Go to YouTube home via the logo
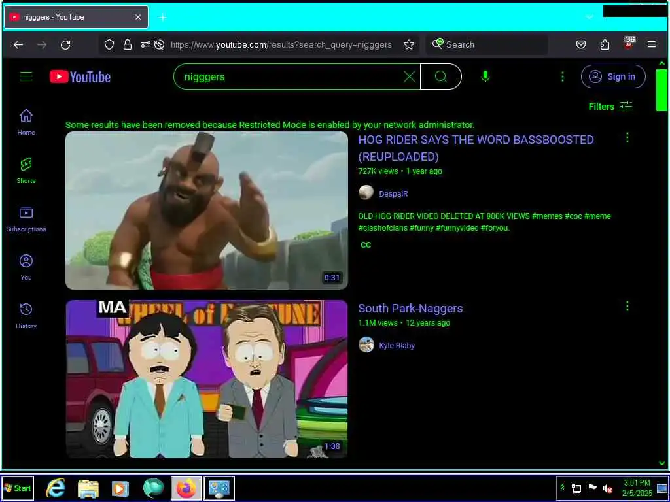Image resolution: width=670 pixels, height=502 pixels. (x=80, y=77)
